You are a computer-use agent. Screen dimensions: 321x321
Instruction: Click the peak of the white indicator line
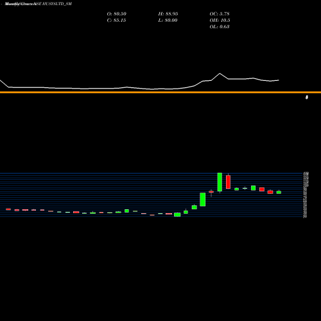pyautogui.click(x=220, y=73)
